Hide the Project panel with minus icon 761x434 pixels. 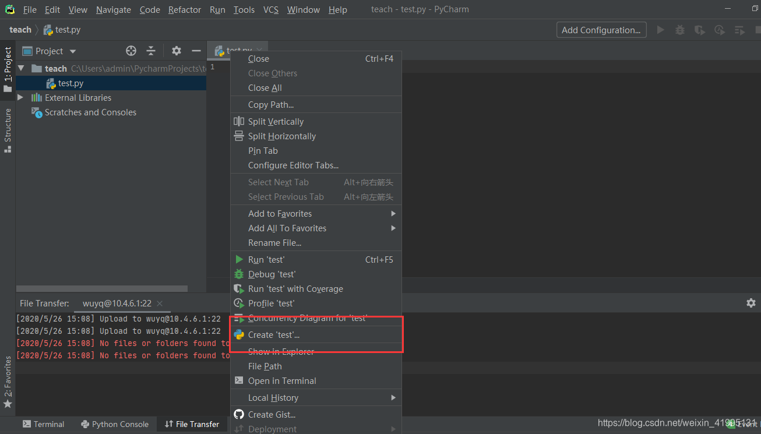(196, 51)
